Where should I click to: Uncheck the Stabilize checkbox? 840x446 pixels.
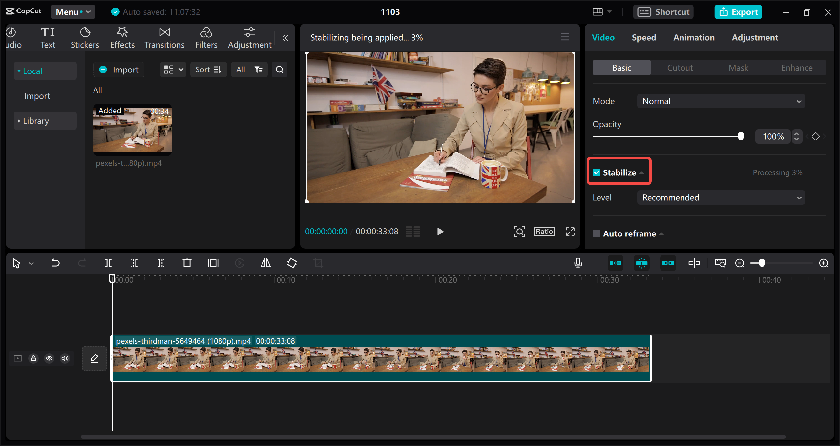pos(597,172)
